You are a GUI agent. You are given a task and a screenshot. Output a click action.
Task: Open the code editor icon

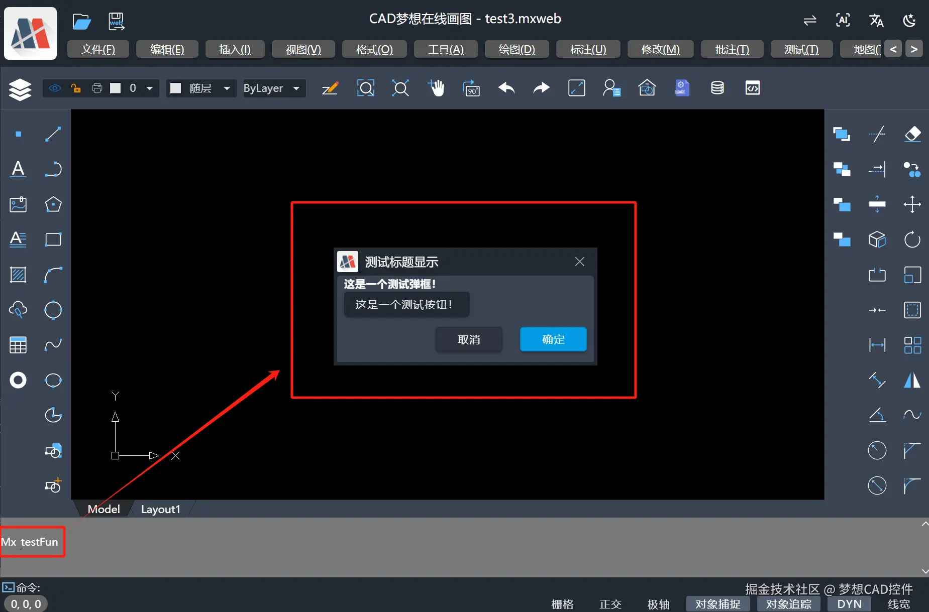[753, 88]
